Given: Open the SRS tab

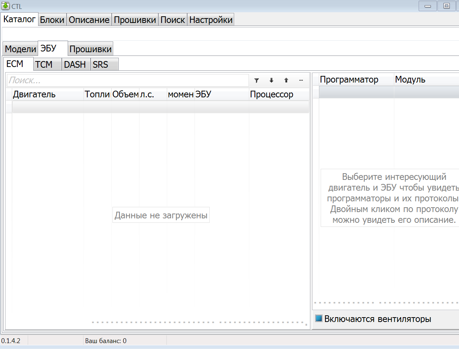Looking at the screenshot, I should click(x=100, y=65).
